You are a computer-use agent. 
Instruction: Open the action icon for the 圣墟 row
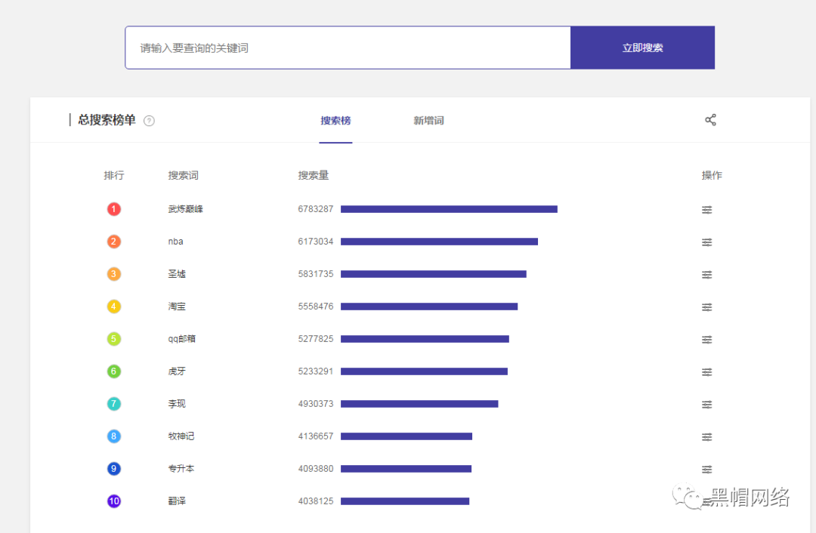(x=706, y=275)
